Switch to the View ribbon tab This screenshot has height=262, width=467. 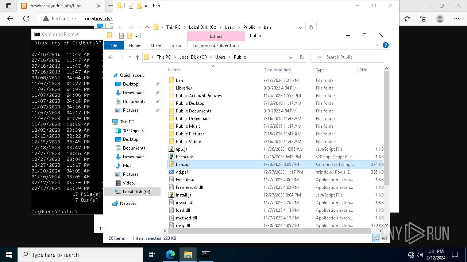(176, 45)
